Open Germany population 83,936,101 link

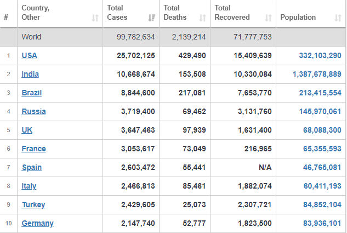point(322,223)
